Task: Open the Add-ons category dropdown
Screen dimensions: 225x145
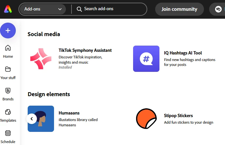Action: (x=42, y=9)
